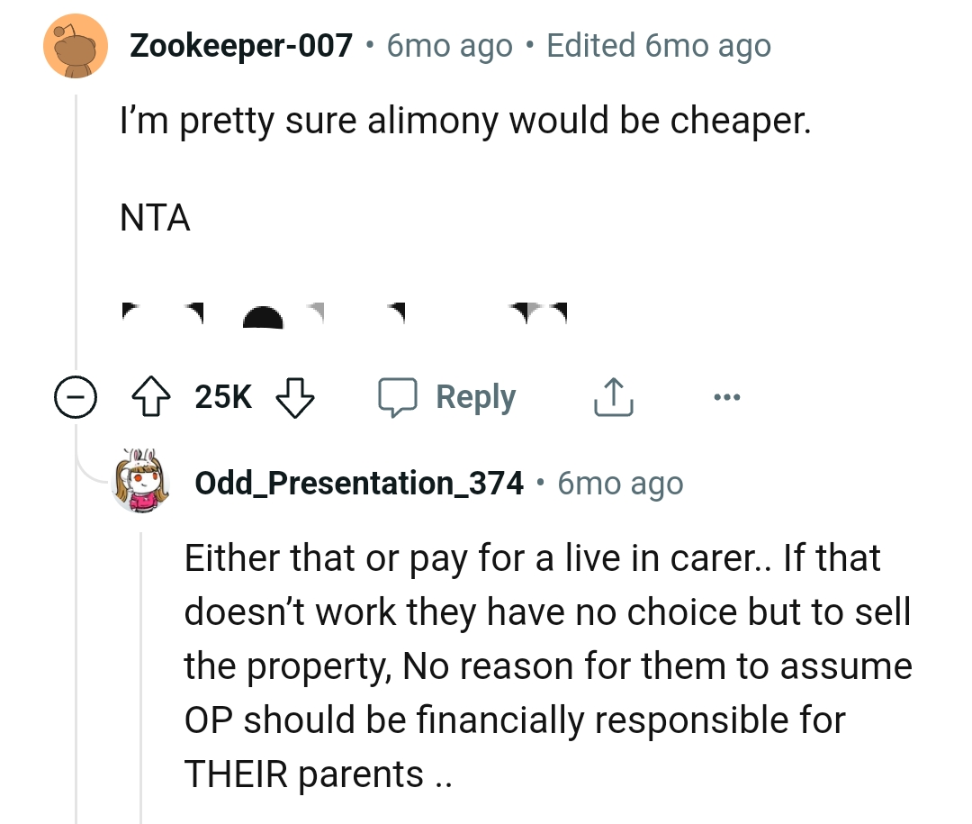Toggle the upvote on the NTA comment
Image resolution: width=972 pixels, height=824 pixels.
[153, 395]
